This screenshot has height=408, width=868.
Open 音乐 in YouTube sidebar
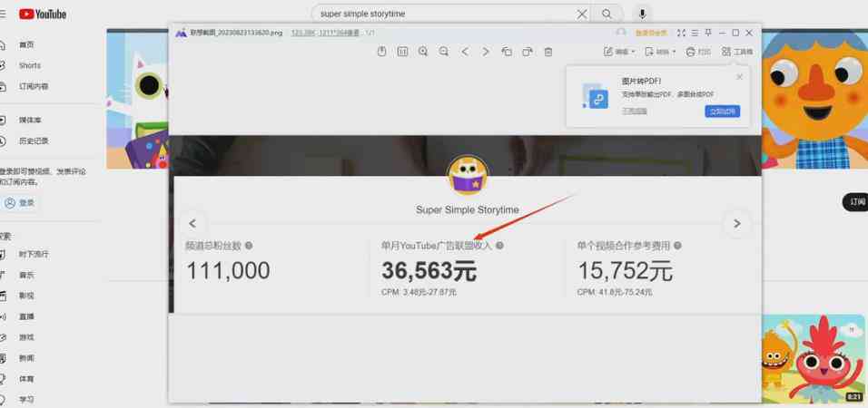point(25,275)
